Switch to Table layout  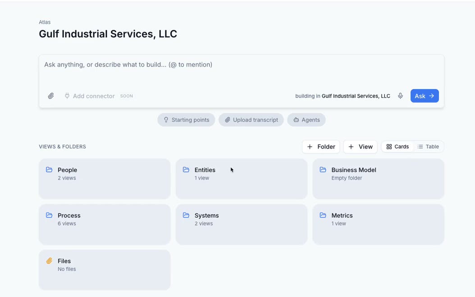[428, 147]
